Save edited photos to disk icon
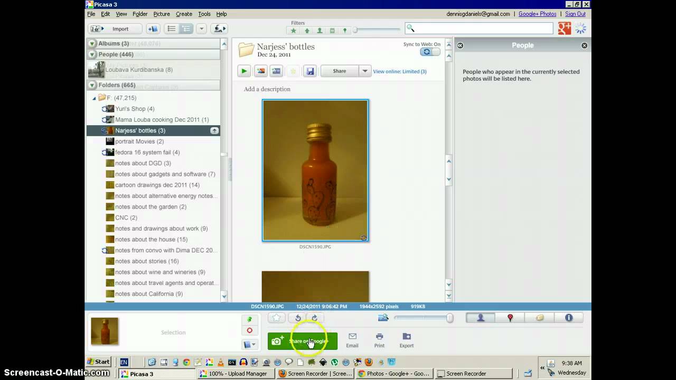This screenshot has height=380, width=676. (x=310, y=71)
